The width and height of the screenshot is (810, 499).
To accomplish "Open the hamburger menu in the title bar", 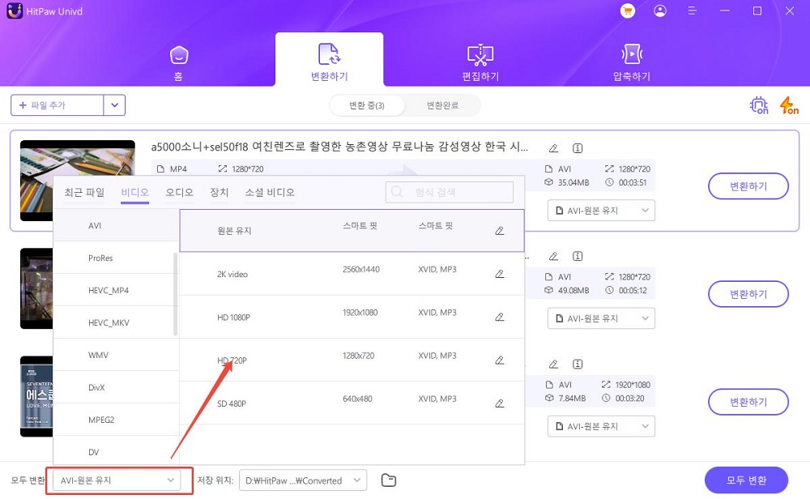I will [x=691, y=11].
